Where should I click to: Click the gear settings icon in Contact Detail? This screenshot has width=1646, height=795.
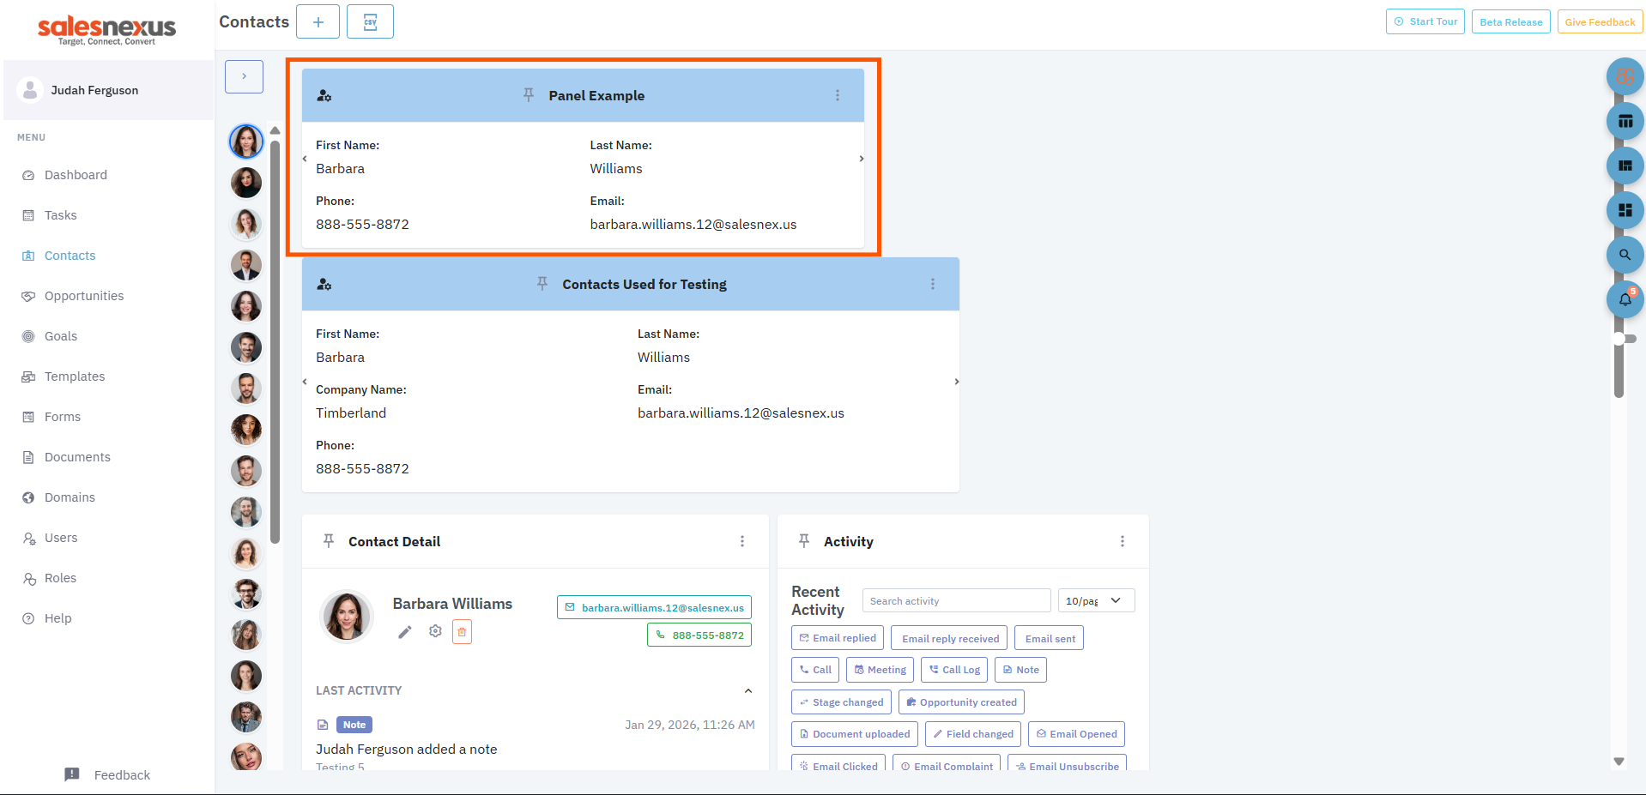pyautogui.click(x=435, y=631)
